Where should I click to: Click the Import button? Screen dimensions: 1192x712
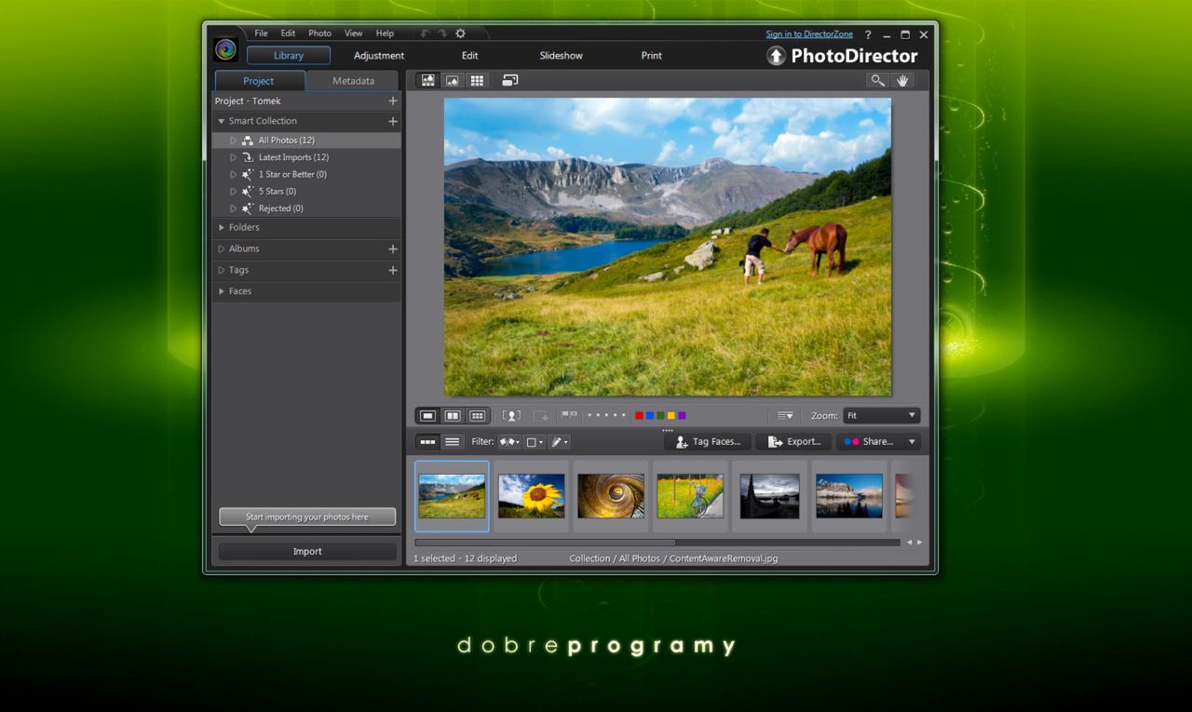coord(307,552)
